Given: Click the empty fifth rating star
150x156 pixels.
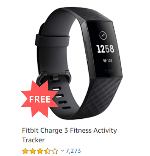Looking at the screenshot, I should (x=54, y=151).
